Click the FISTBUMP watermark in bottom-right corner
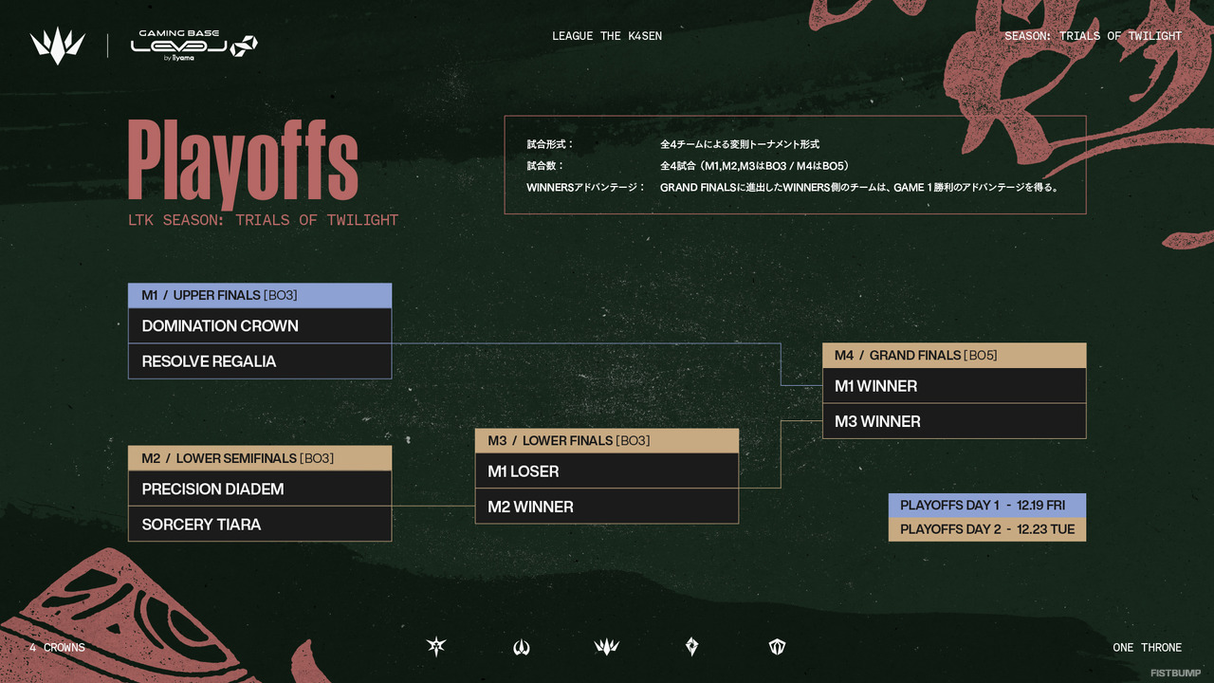Image resolution: width=1214 pixels, height=683 pixels. pos(1175,673)
